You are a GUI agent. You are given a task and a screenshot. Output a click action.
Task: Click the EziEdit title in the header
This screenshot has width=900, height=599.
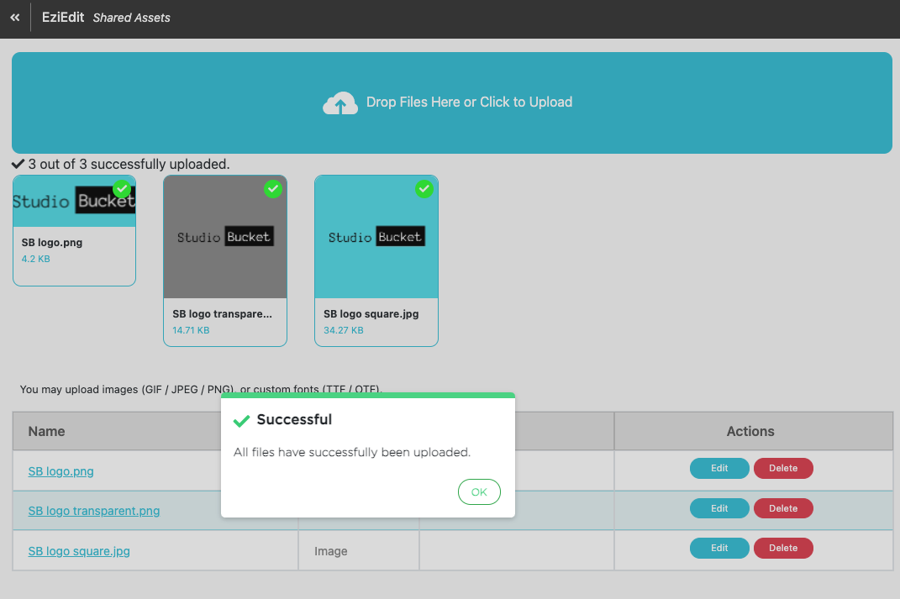(x=63, y=17)
